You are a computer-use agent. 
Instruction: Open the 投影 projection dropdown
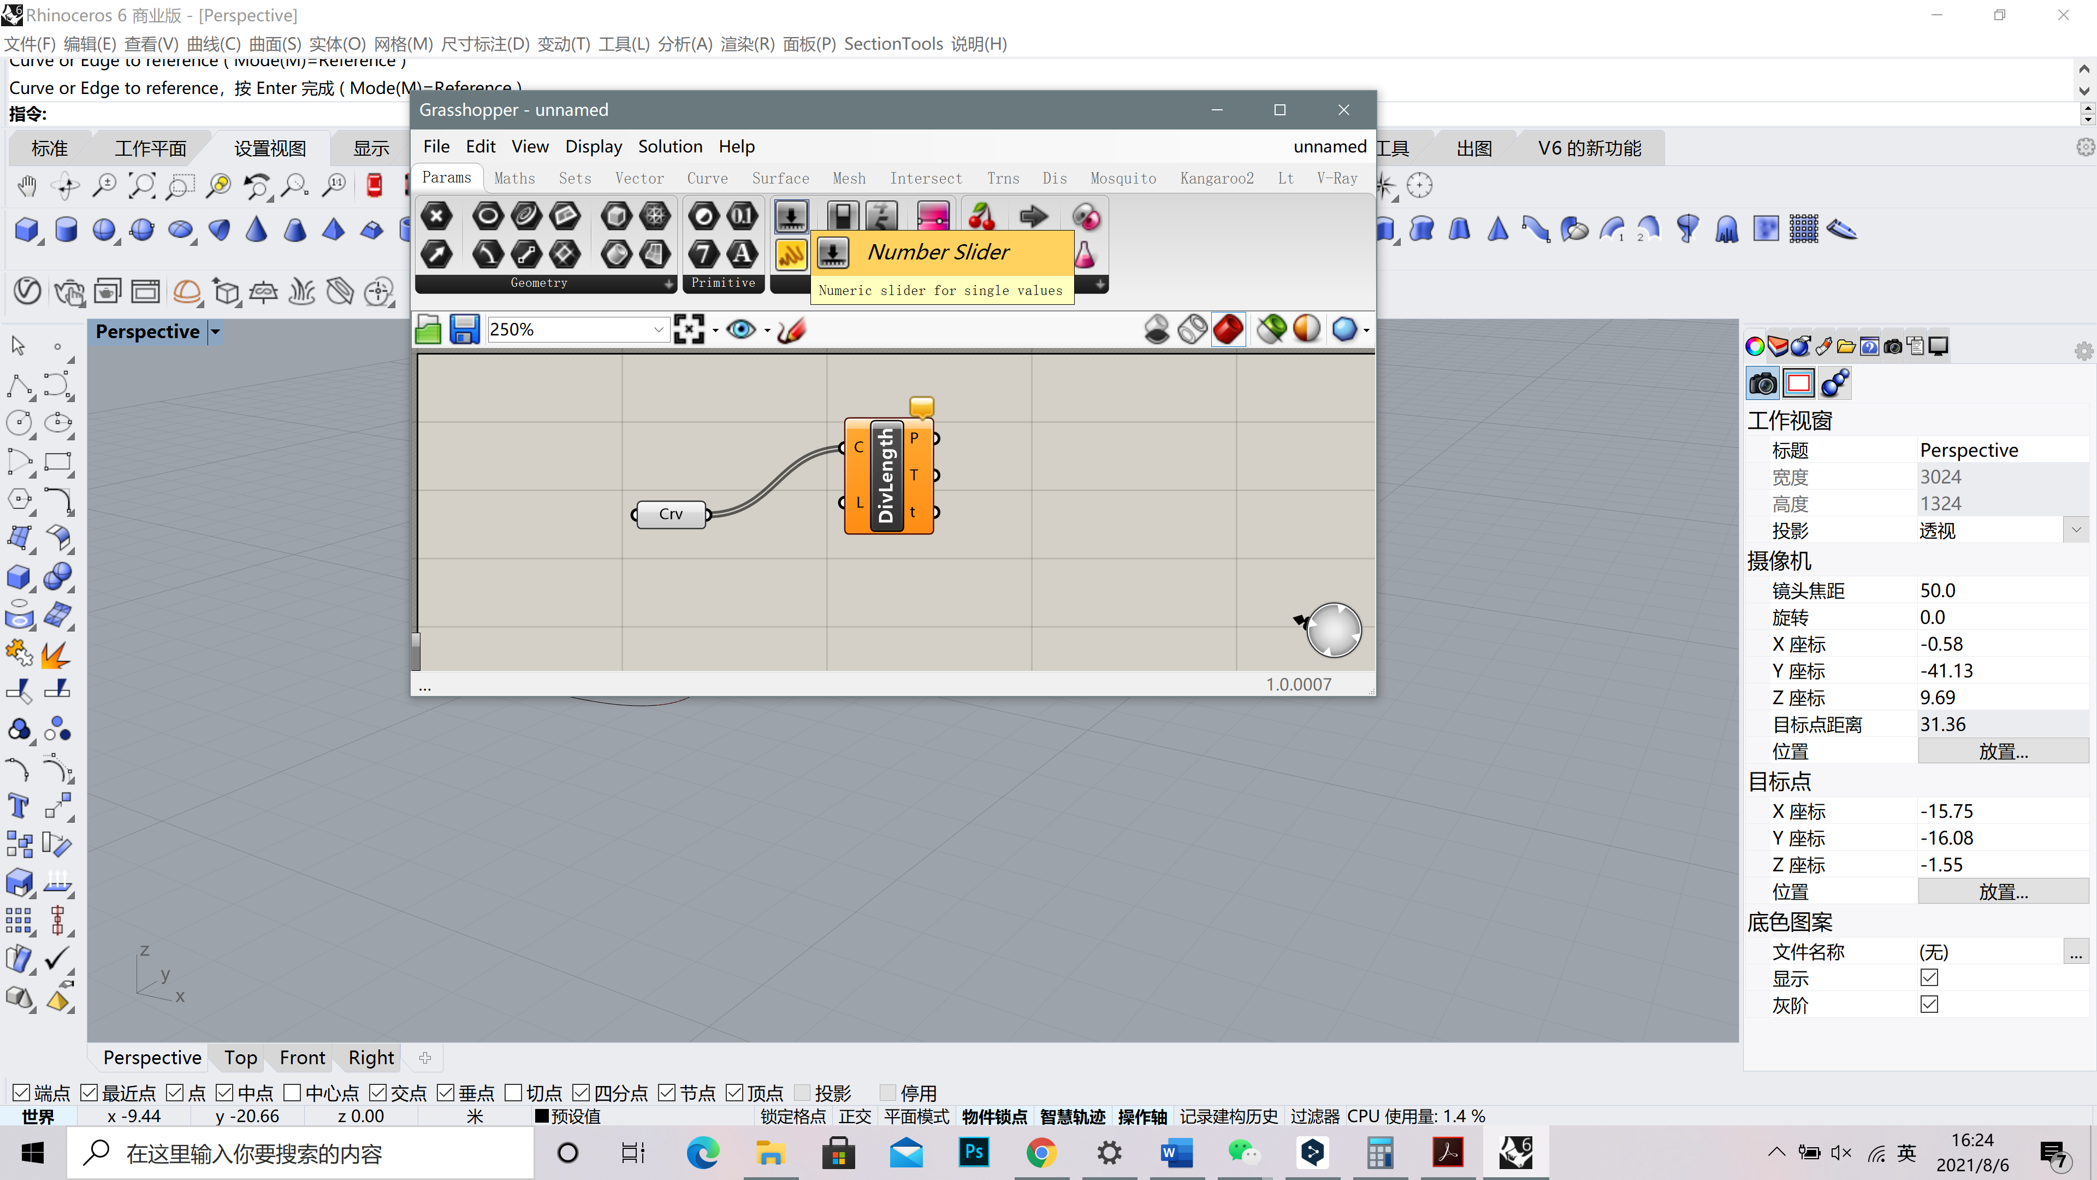click(2076, 530)
